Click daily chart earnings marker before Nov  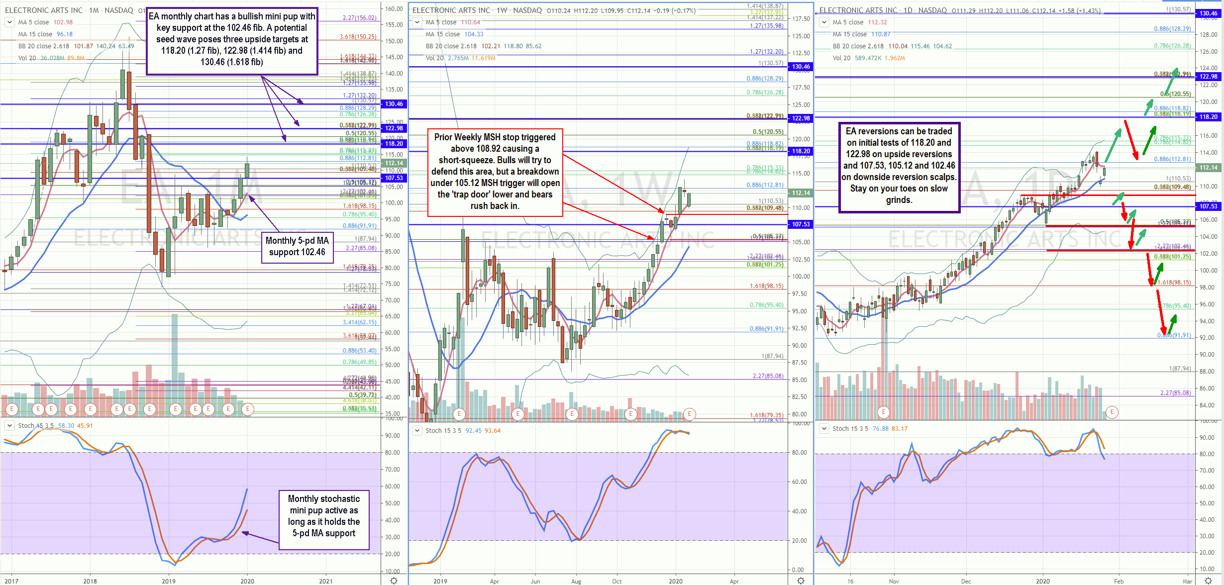click(884, 412)
